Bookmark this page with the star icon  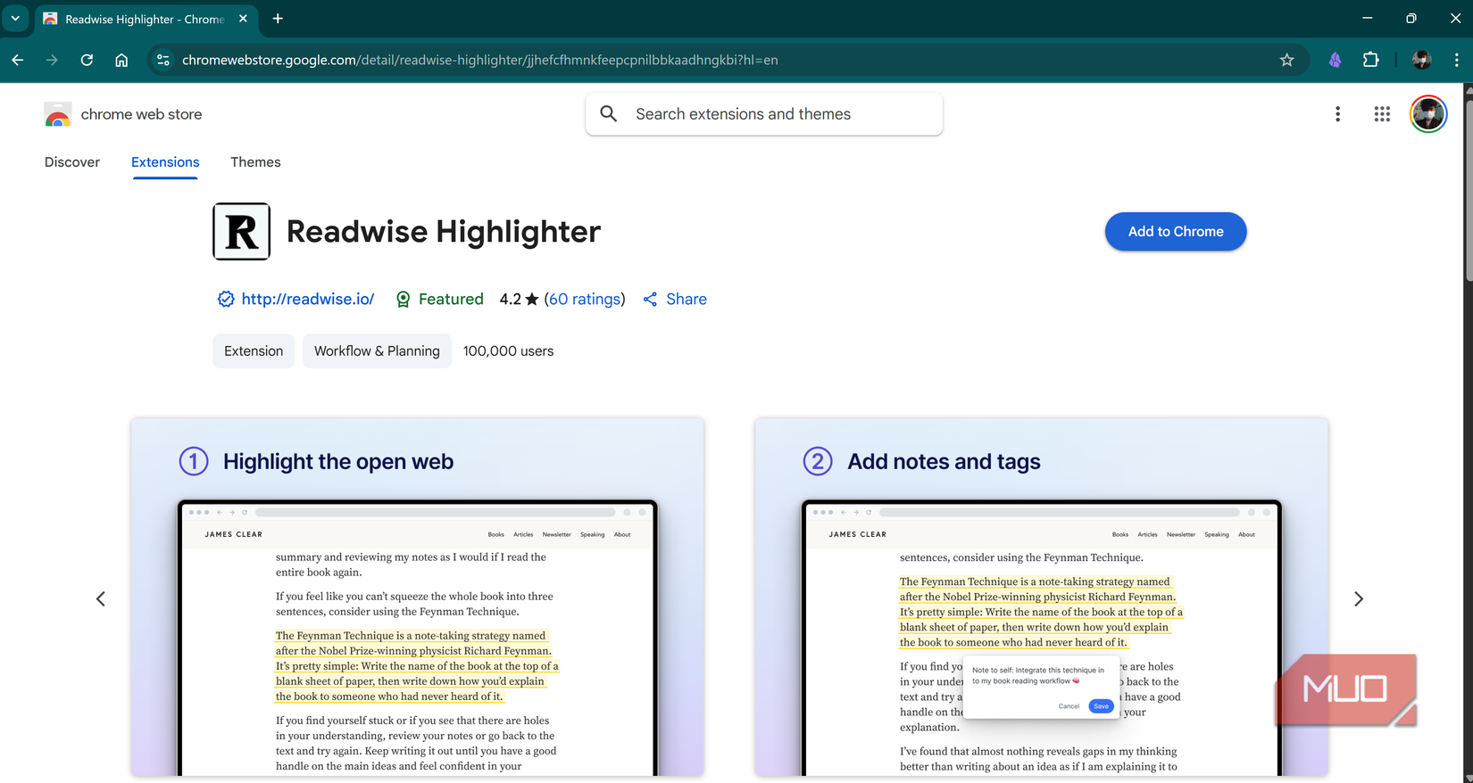1286,60
